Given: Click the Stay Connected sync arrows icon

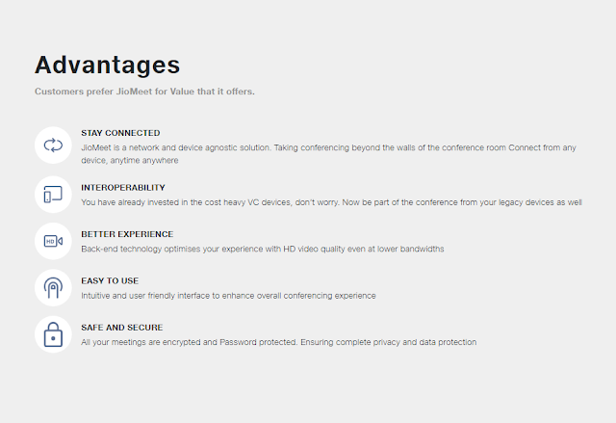Looking at the screenshot, I should coord(53,145).
